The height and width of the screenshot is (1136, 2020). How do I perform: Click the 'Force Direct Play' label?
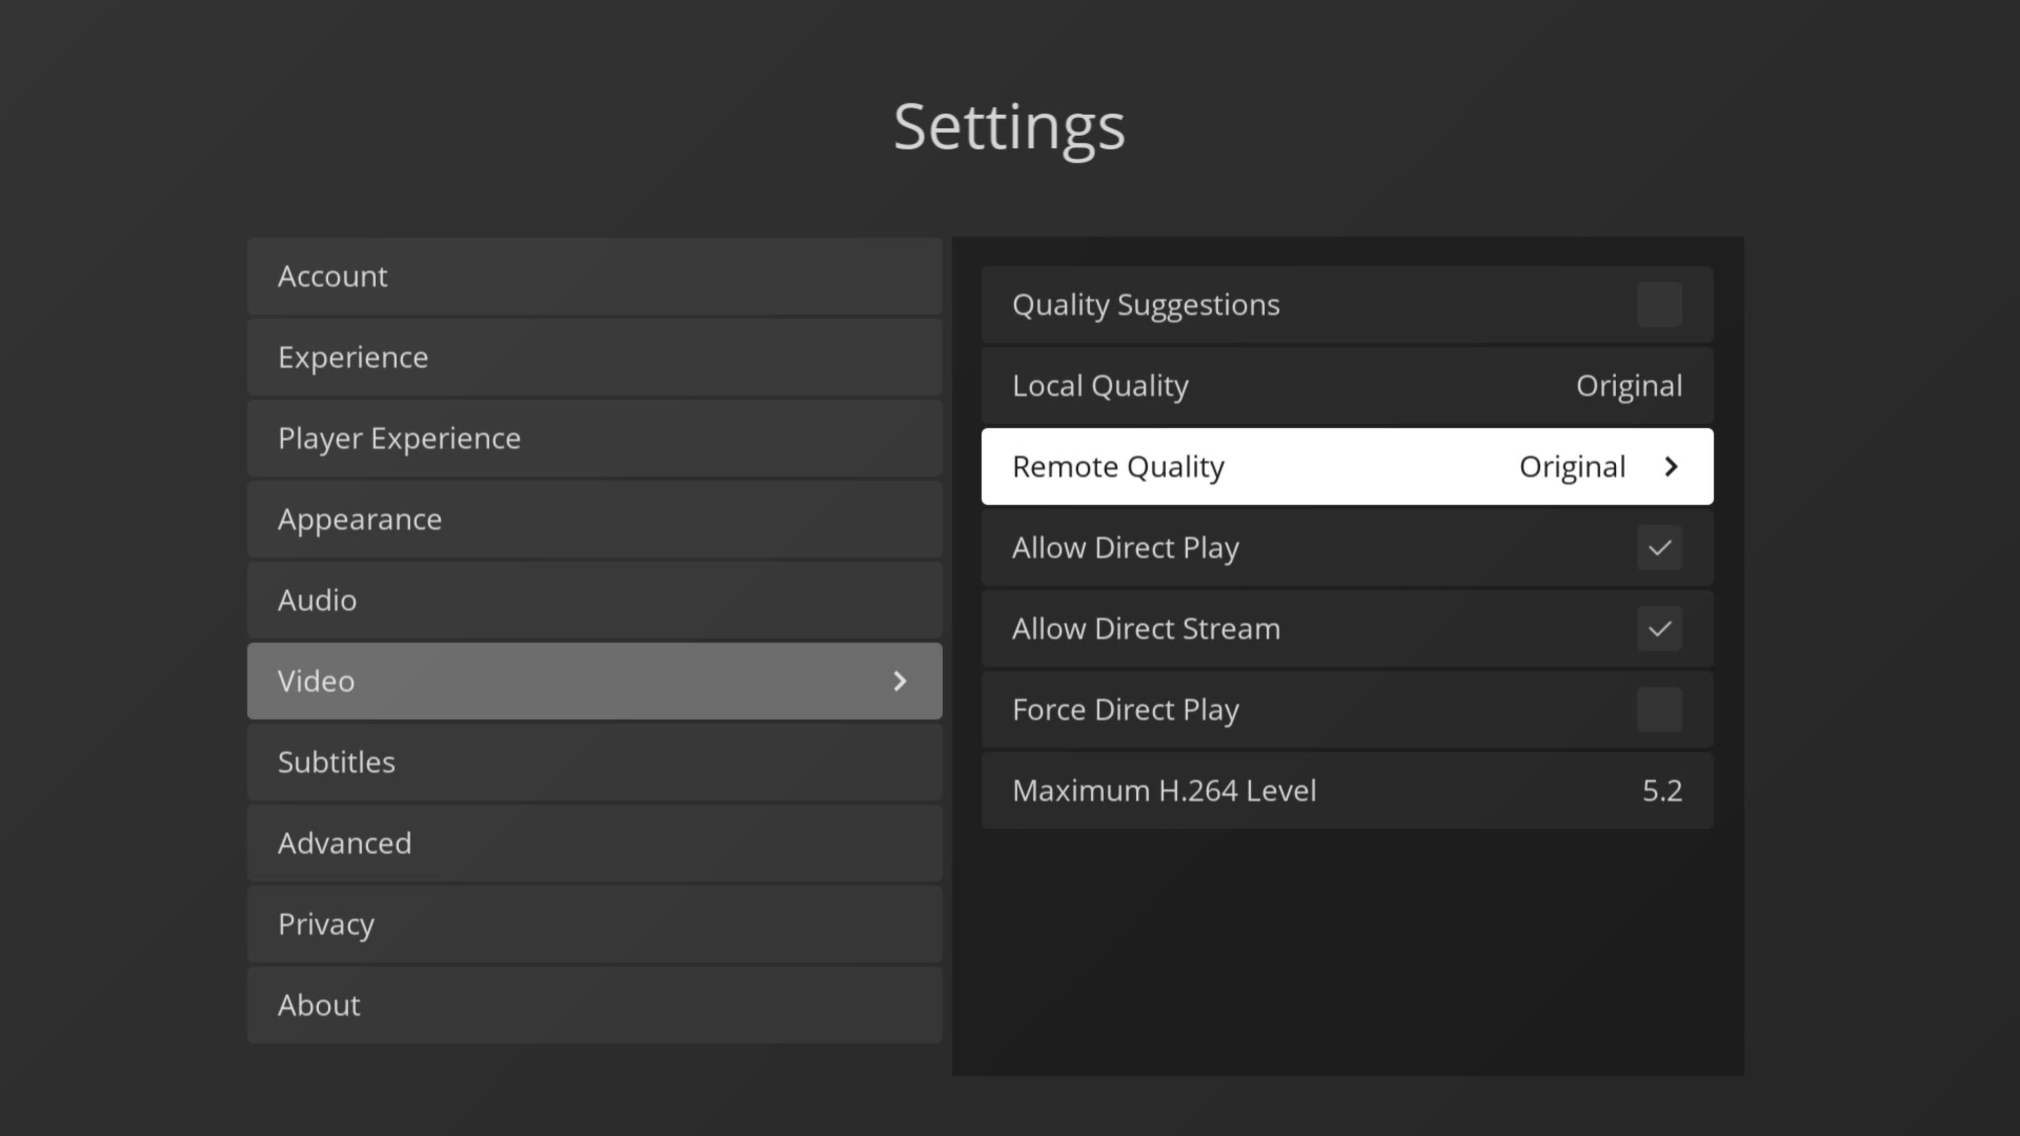tap(1125, 709)
